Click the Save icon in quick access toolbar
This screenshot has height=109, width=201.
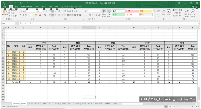coord(4,3)
